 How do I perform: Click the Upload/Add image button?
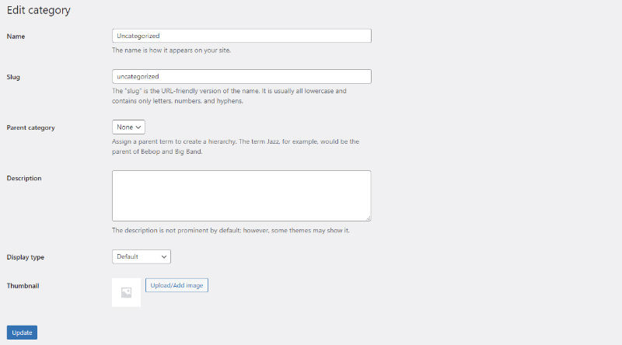click(176, 285)
